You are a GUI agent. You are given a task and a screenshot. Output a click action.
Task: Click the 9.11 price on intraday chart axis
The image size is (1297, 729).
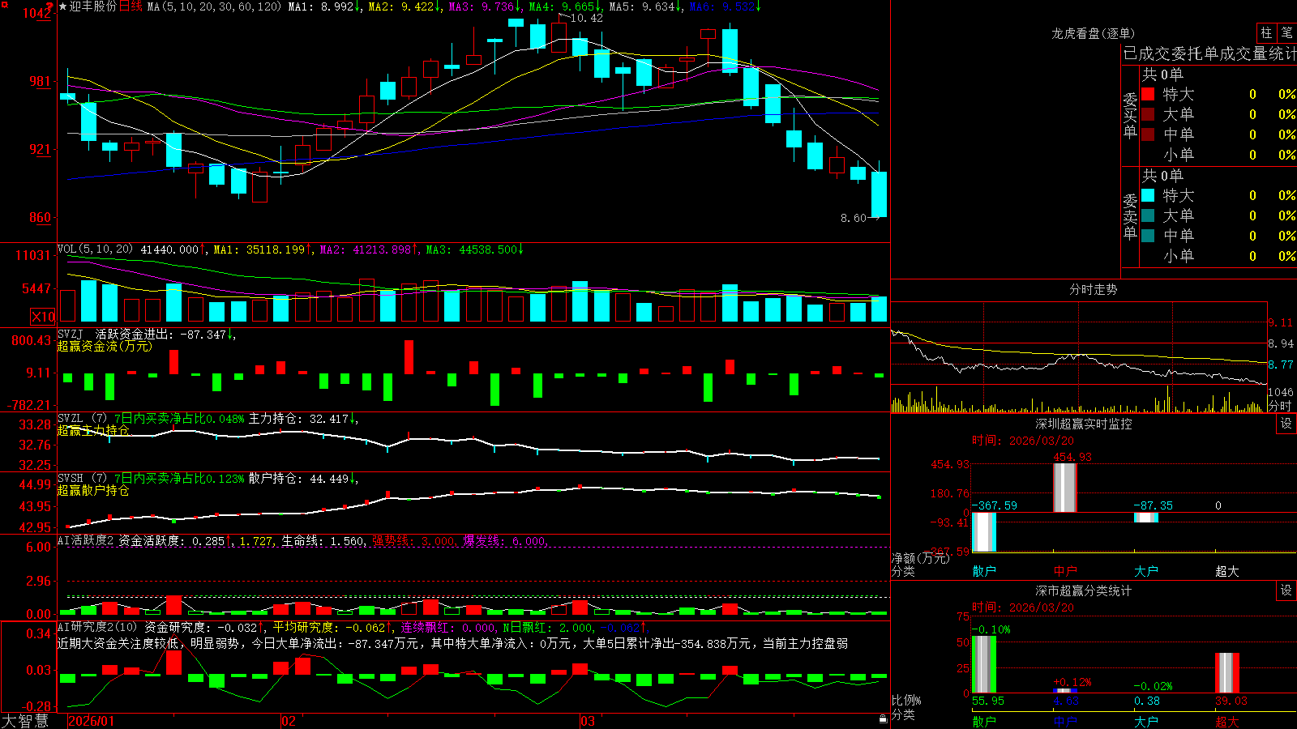[1281, 322]
